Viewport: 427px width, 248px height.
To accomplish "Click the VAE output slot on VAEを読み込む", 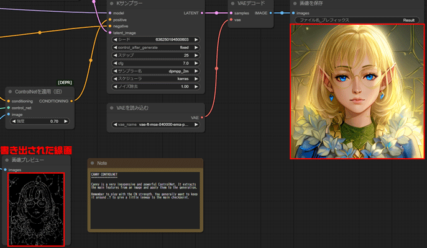I will (x=202, y=117).
